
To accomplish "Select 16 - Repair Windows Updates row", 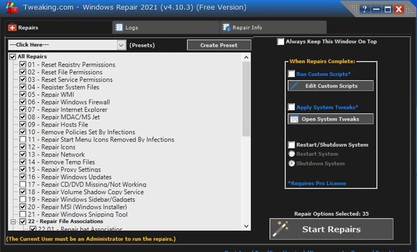I will coord(70,177).
